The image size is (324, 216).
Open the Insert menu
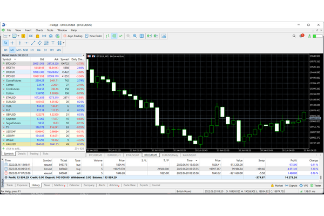(28, 30)
